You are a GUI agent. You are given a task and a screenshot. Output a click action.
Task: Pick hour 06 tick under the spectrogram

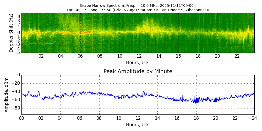click(x=80, y=56)
